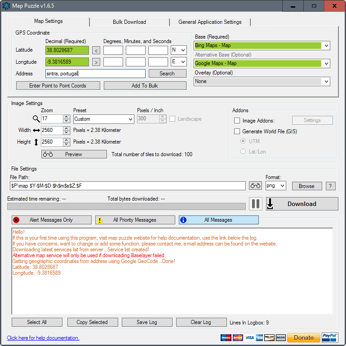Screen dimensions: 346x346
Task: Switch to the Bulk Download tab
Action: pyautogui.click(x=129, y=22)
